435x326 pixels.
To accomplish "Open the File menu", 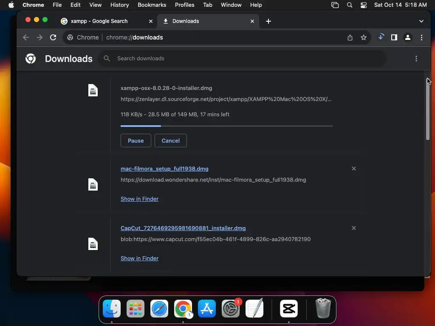I will tap(57, 5).
